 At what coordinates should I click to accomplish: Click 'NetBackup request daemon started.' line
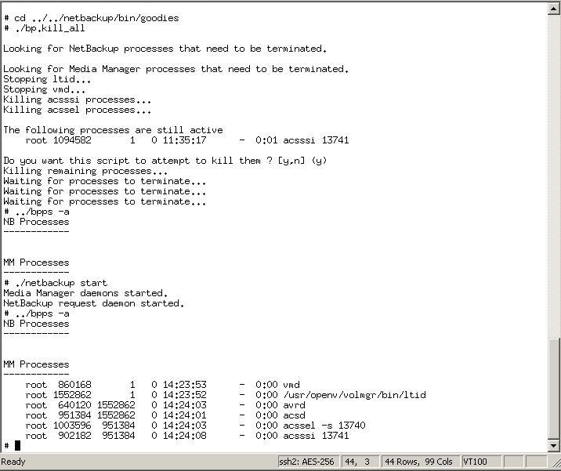94,303
